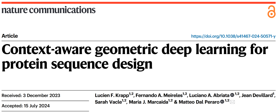Image resolution: width=277 pixels, height=112 pixels.
Task: Click the orange open access icon
Action: 271,11
